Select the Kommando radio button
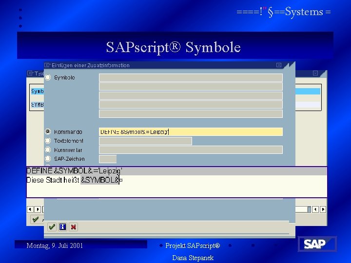351x263 pixels. (48, 131)
